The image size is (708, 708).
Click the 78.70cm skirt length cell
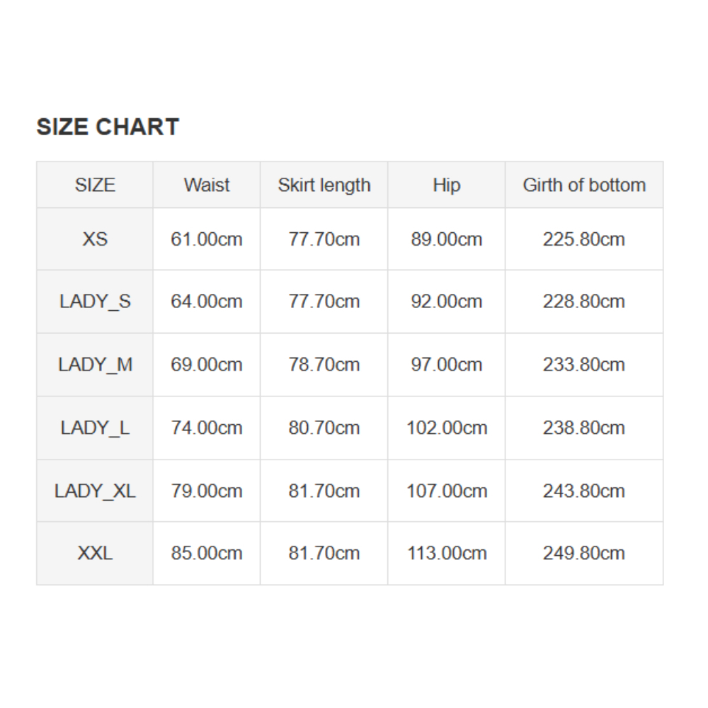pos(324,365)
